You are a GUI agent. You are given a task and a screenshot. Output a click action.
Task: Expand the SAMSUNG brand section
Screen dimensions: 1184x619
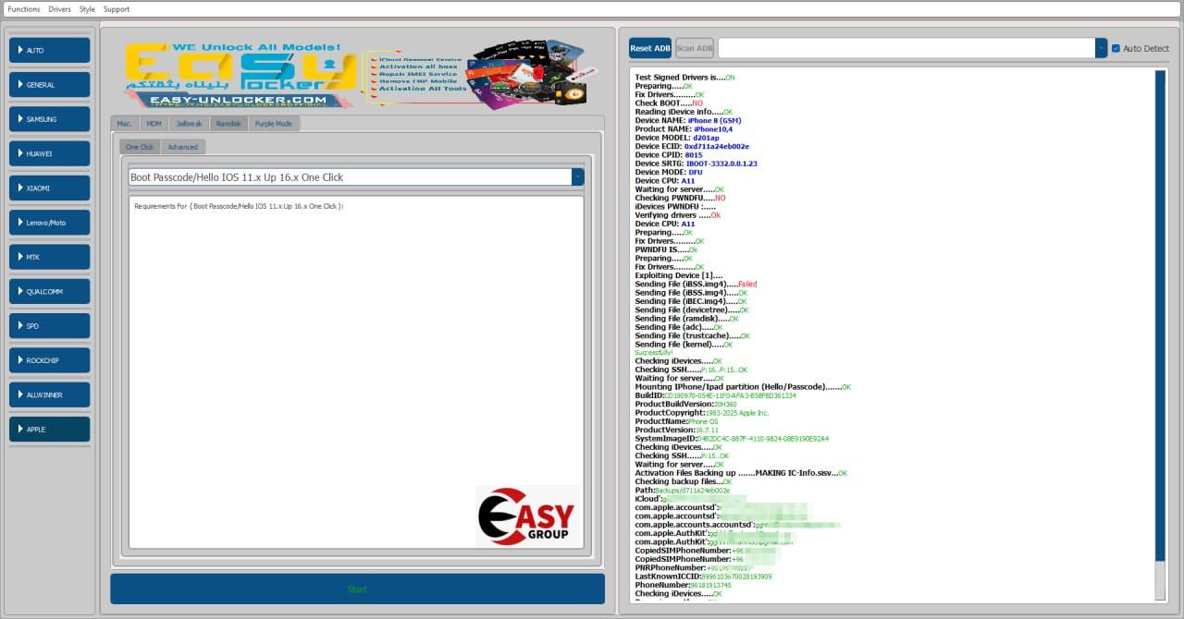tap(50, 119)
